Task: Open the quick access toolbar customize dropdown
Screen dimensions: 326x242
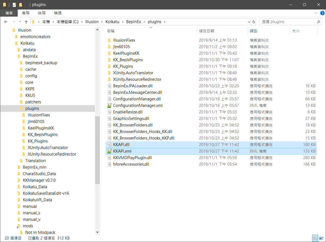Action: 26,5
